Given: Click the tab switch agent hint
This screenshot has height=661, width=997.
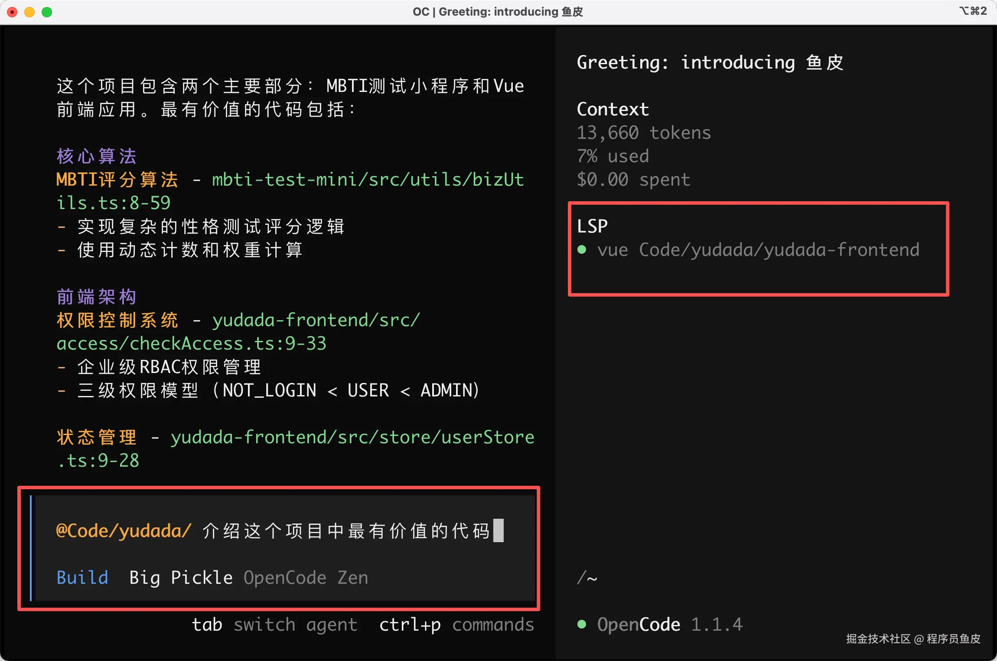Looking at the screenshot, I should click(274, 625).
